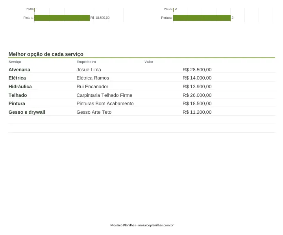
Task: Click the value 'R$ 28.500,00'
Action: [x=197, y=70]
